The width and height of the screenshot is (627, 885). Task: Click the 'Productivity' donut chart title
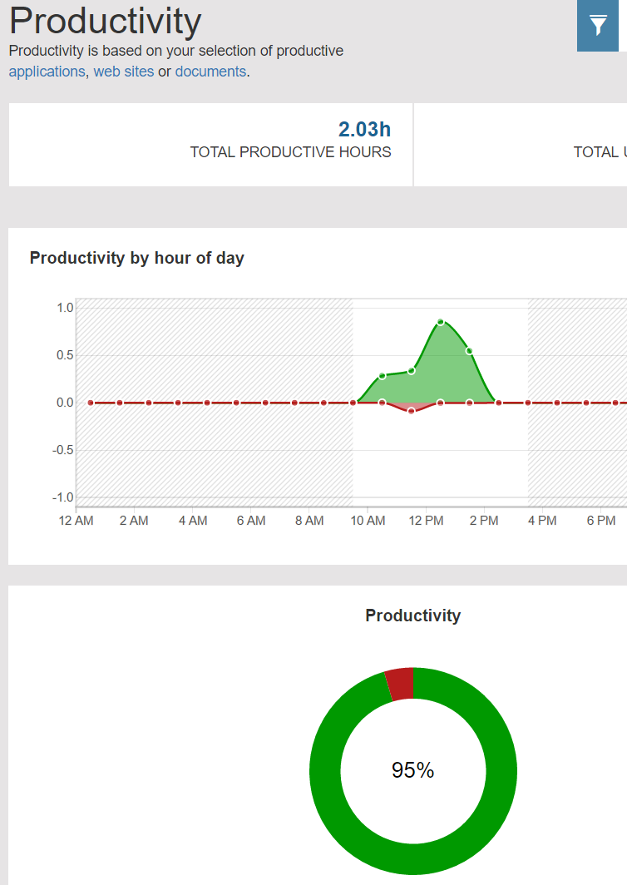(x=413, y=616)
